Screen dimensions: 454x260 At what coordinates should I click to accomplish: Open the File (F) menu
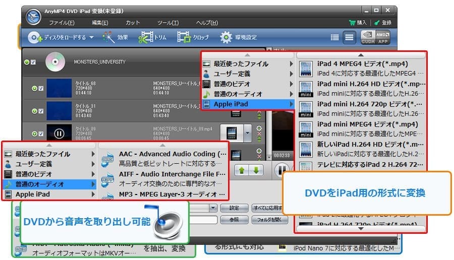coord(62,23)
